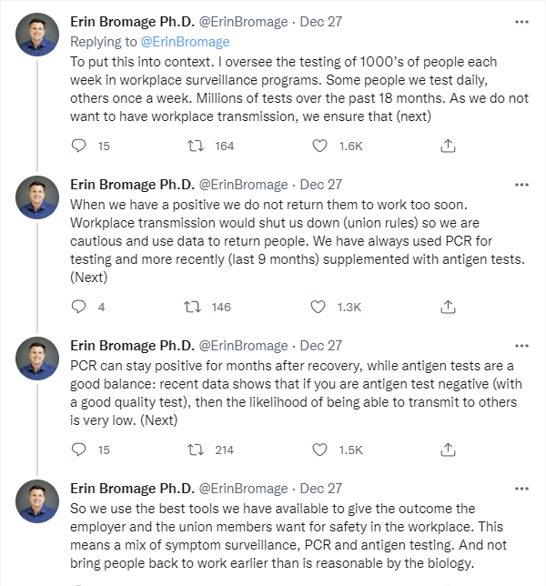546x586 pixels.
Task: Like the tweet with 1.3K likes
Action: point(320,307)
